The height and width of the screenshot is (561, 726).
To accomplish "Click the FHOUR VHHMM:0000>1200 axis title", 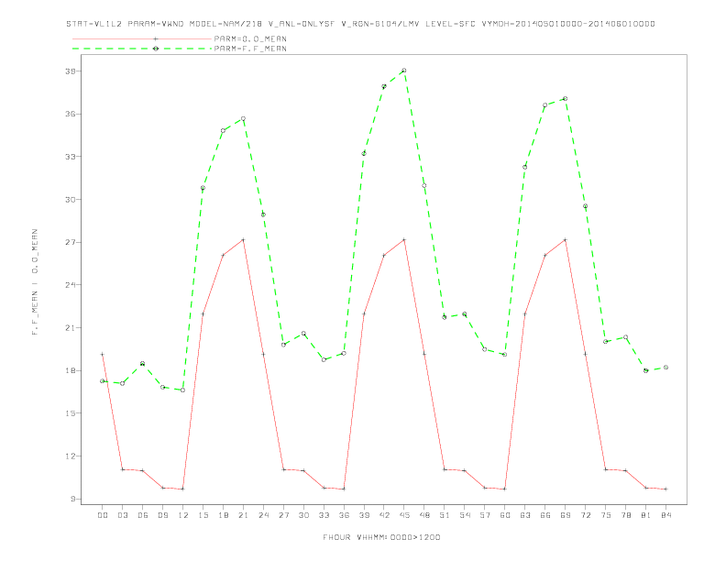I will tap(381, 537).
